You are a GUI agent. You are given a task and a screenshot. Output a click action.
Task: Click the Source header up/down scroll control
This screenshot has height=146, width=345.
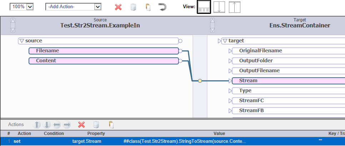pos(13,25)
